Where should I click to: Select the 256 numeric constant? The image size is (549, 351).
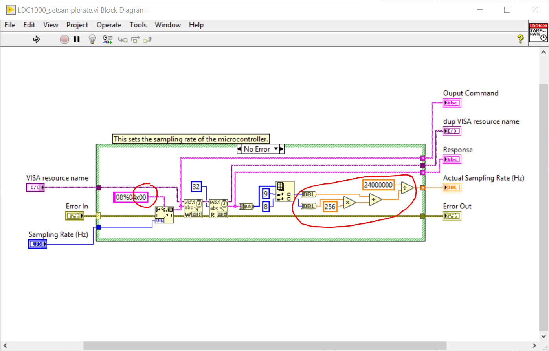330,207
